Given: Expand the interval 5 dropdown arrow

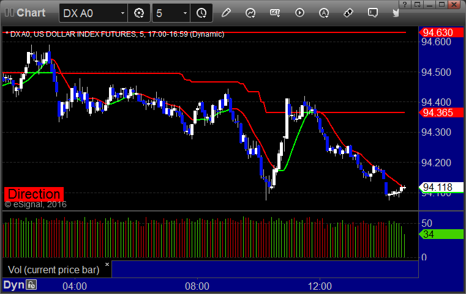Looking at the screenshot, I should coord(185,13).
